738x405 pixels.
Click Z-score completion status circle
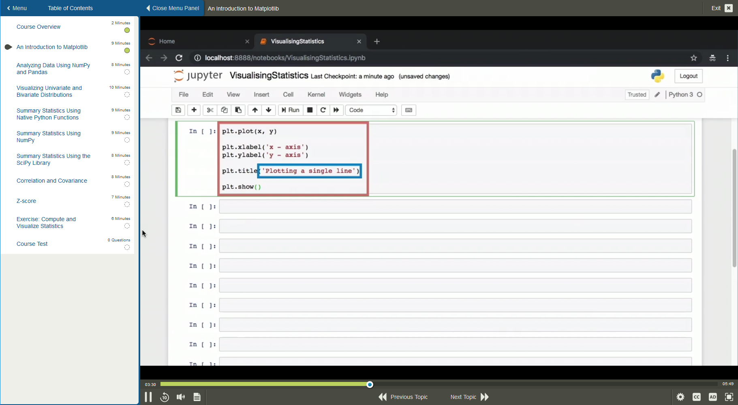click(x=127, y=205)
